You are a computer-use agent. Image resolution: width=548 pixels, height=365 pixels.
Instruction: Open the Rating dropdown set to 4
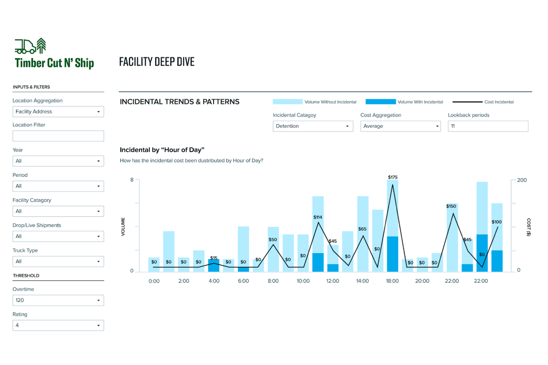58,325
